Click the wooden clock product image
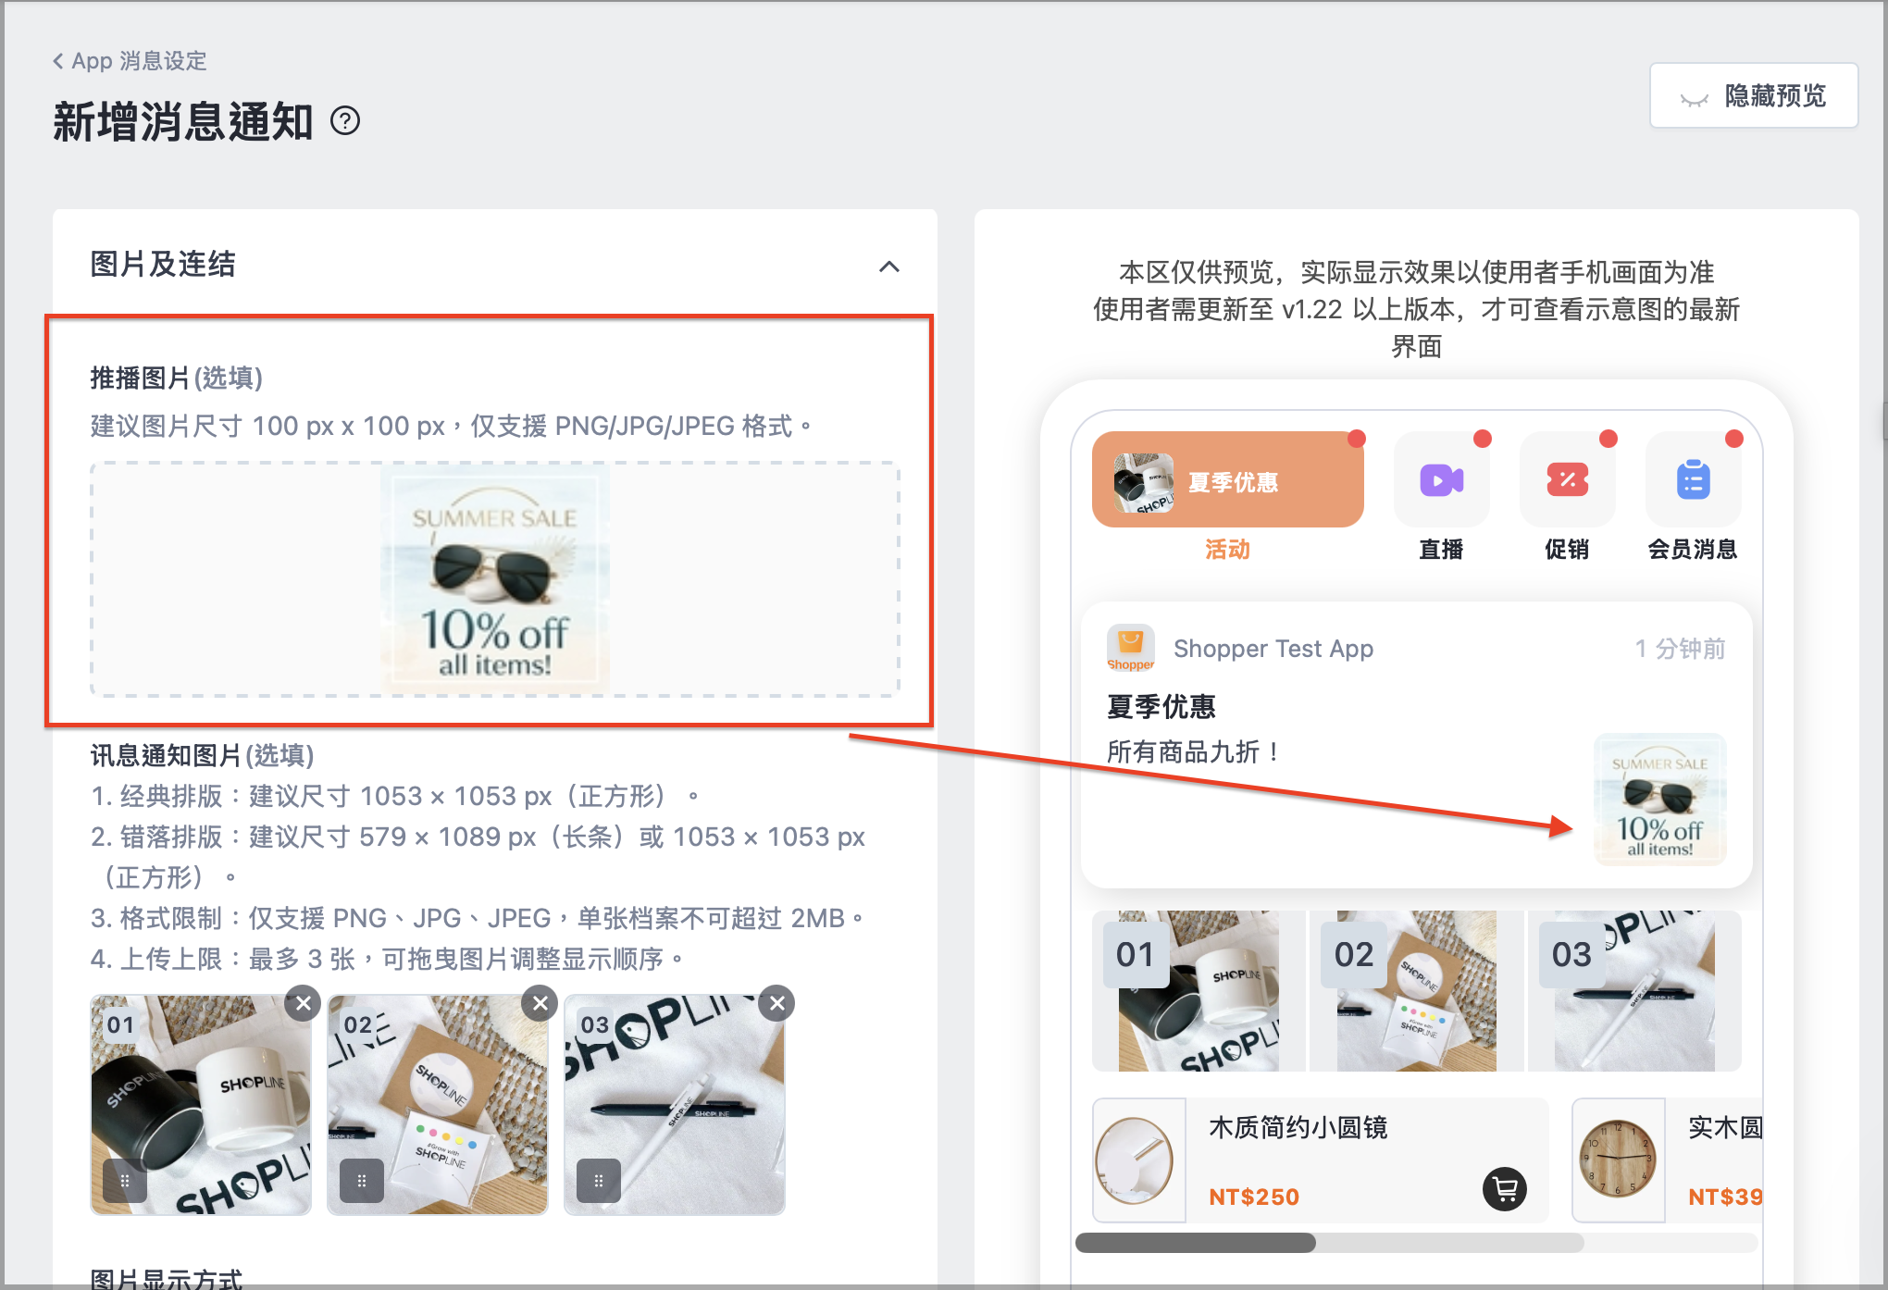The height and width of the screenshot is (1290, 1888). (x=1618, y=1160)
